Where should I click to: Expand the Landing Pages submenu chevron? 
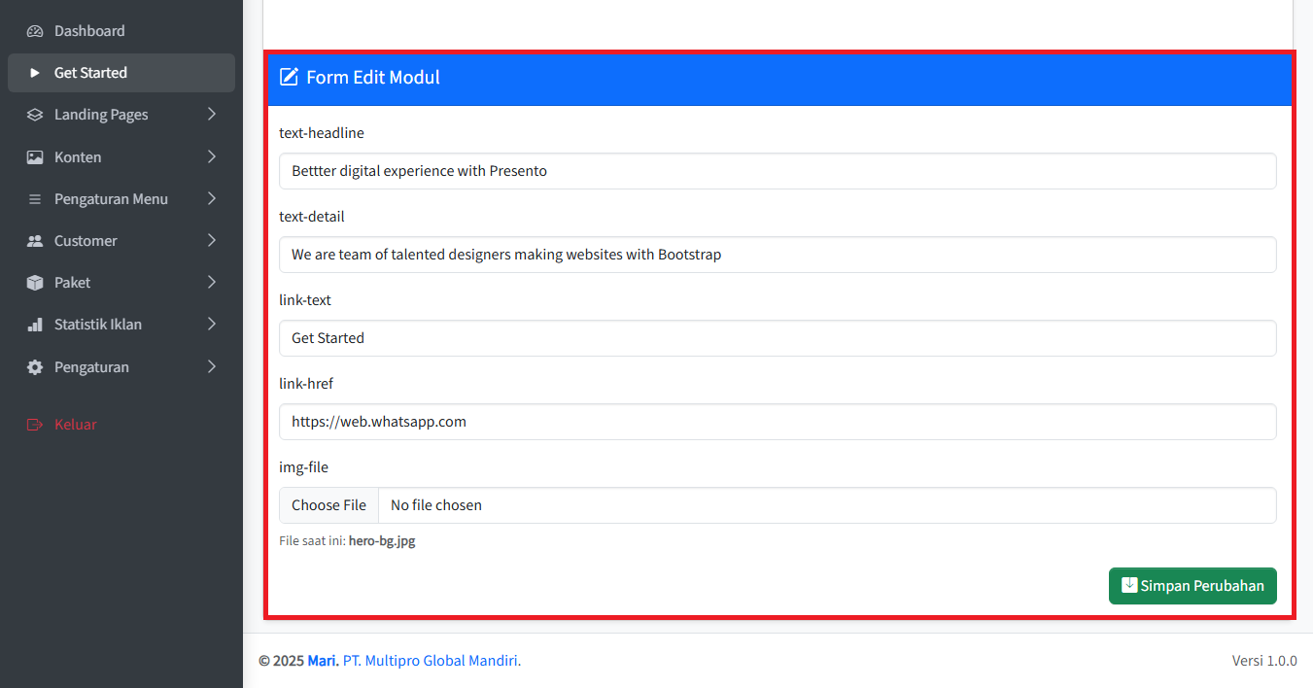point(212,115)
